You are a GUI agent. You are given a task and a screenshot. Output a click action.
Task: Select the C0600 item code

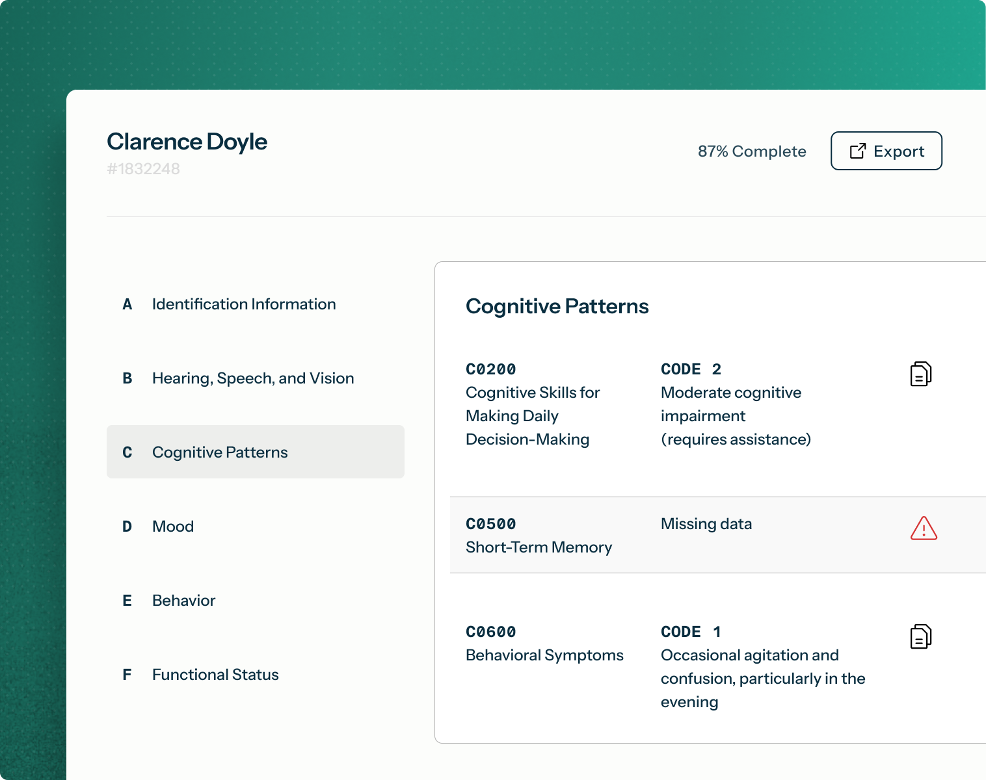(491, 632)
